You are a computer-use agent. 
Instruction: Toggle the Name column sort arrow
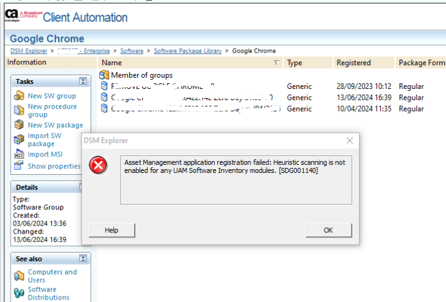tap(277, 63)
